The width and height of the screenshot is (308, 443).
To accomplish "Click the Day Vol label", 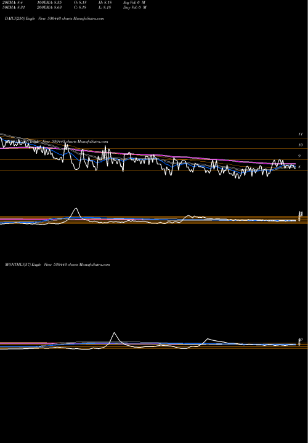I will 135,7.
